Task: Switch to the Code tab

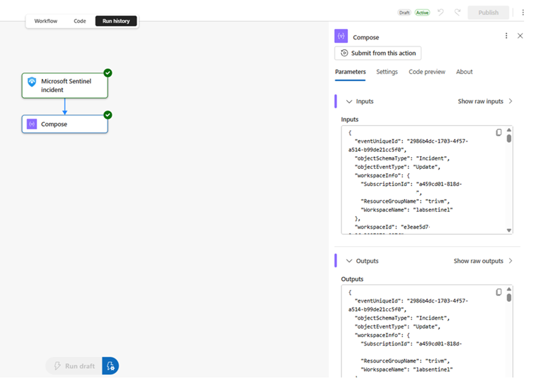Action: tap(80, 21)
